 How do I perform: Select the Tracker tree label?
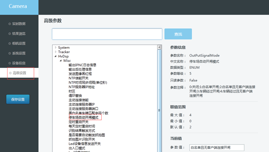point(64,52)
